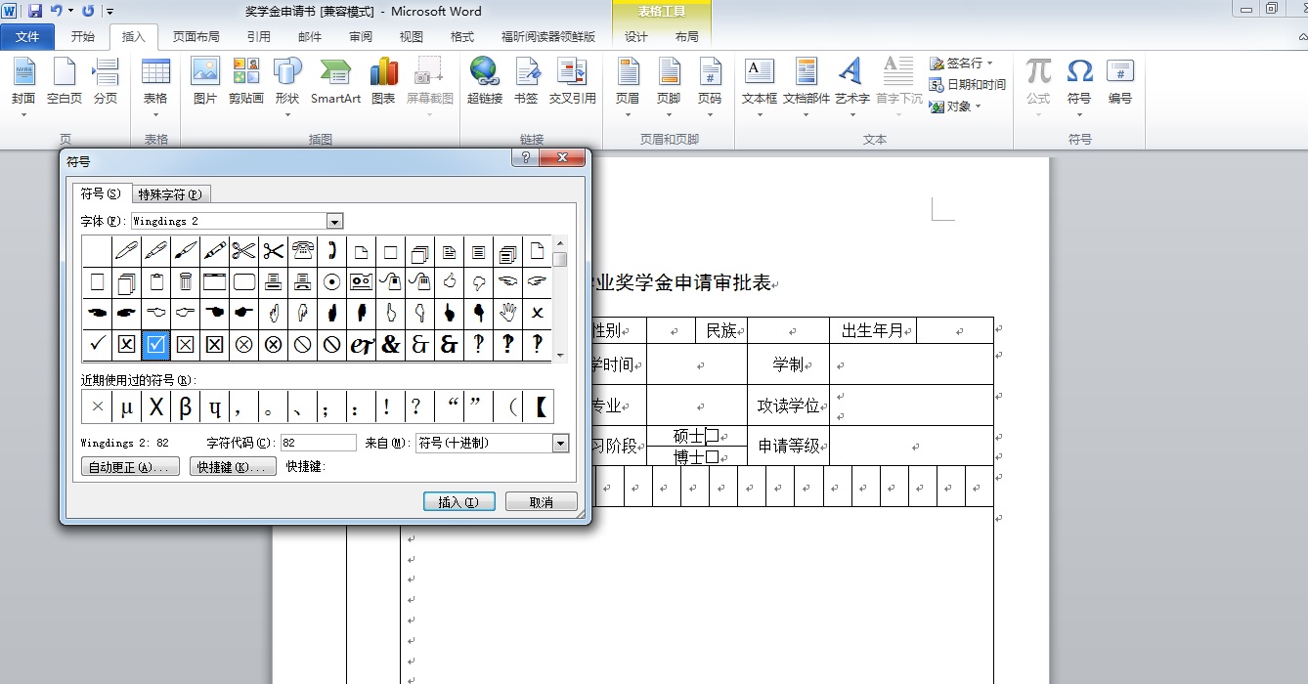The width and height of the screenshot is (1308, 684).
Task: Click the Redo icon in title bar
Action: click(88, 11)
